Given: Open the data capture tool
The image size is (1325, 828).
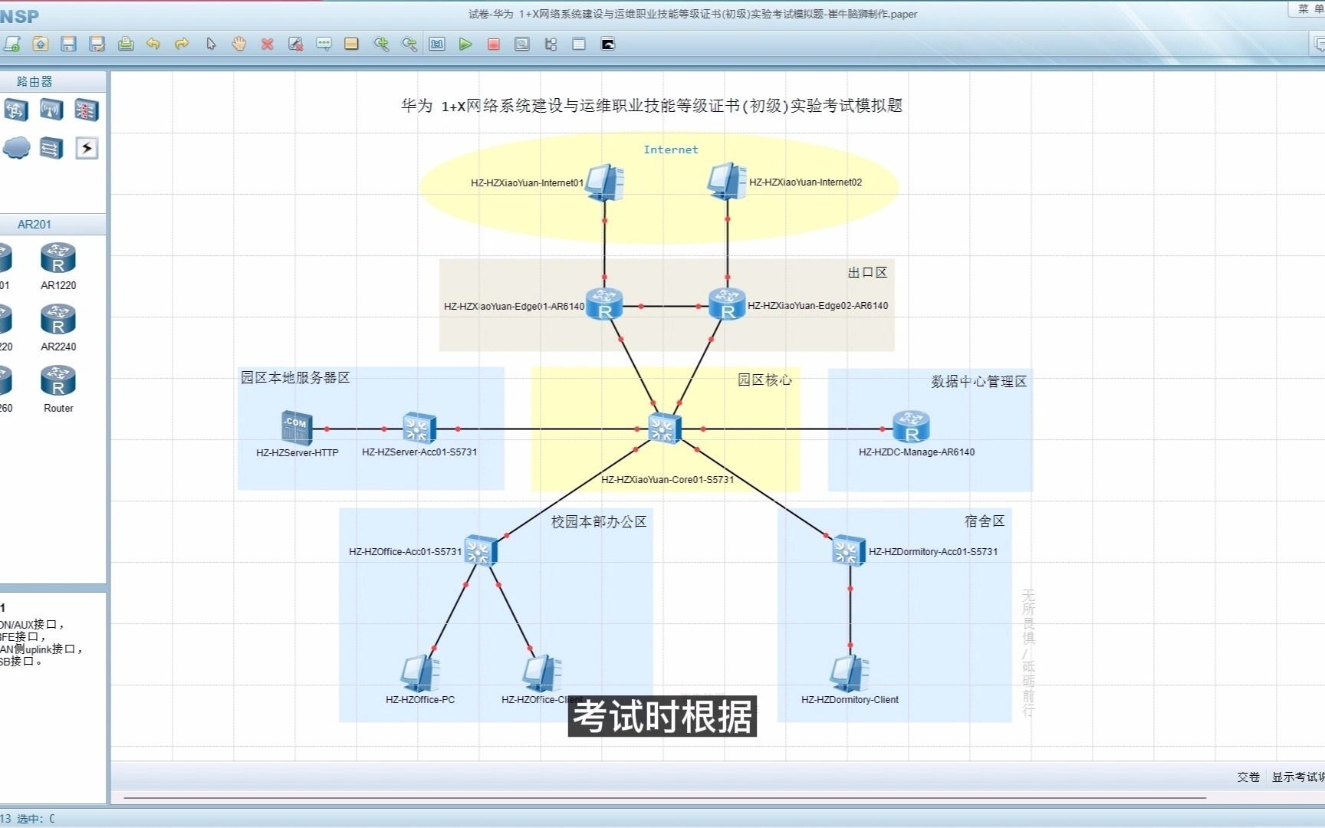Looking at the screenshot, I should tap(522, 44).
